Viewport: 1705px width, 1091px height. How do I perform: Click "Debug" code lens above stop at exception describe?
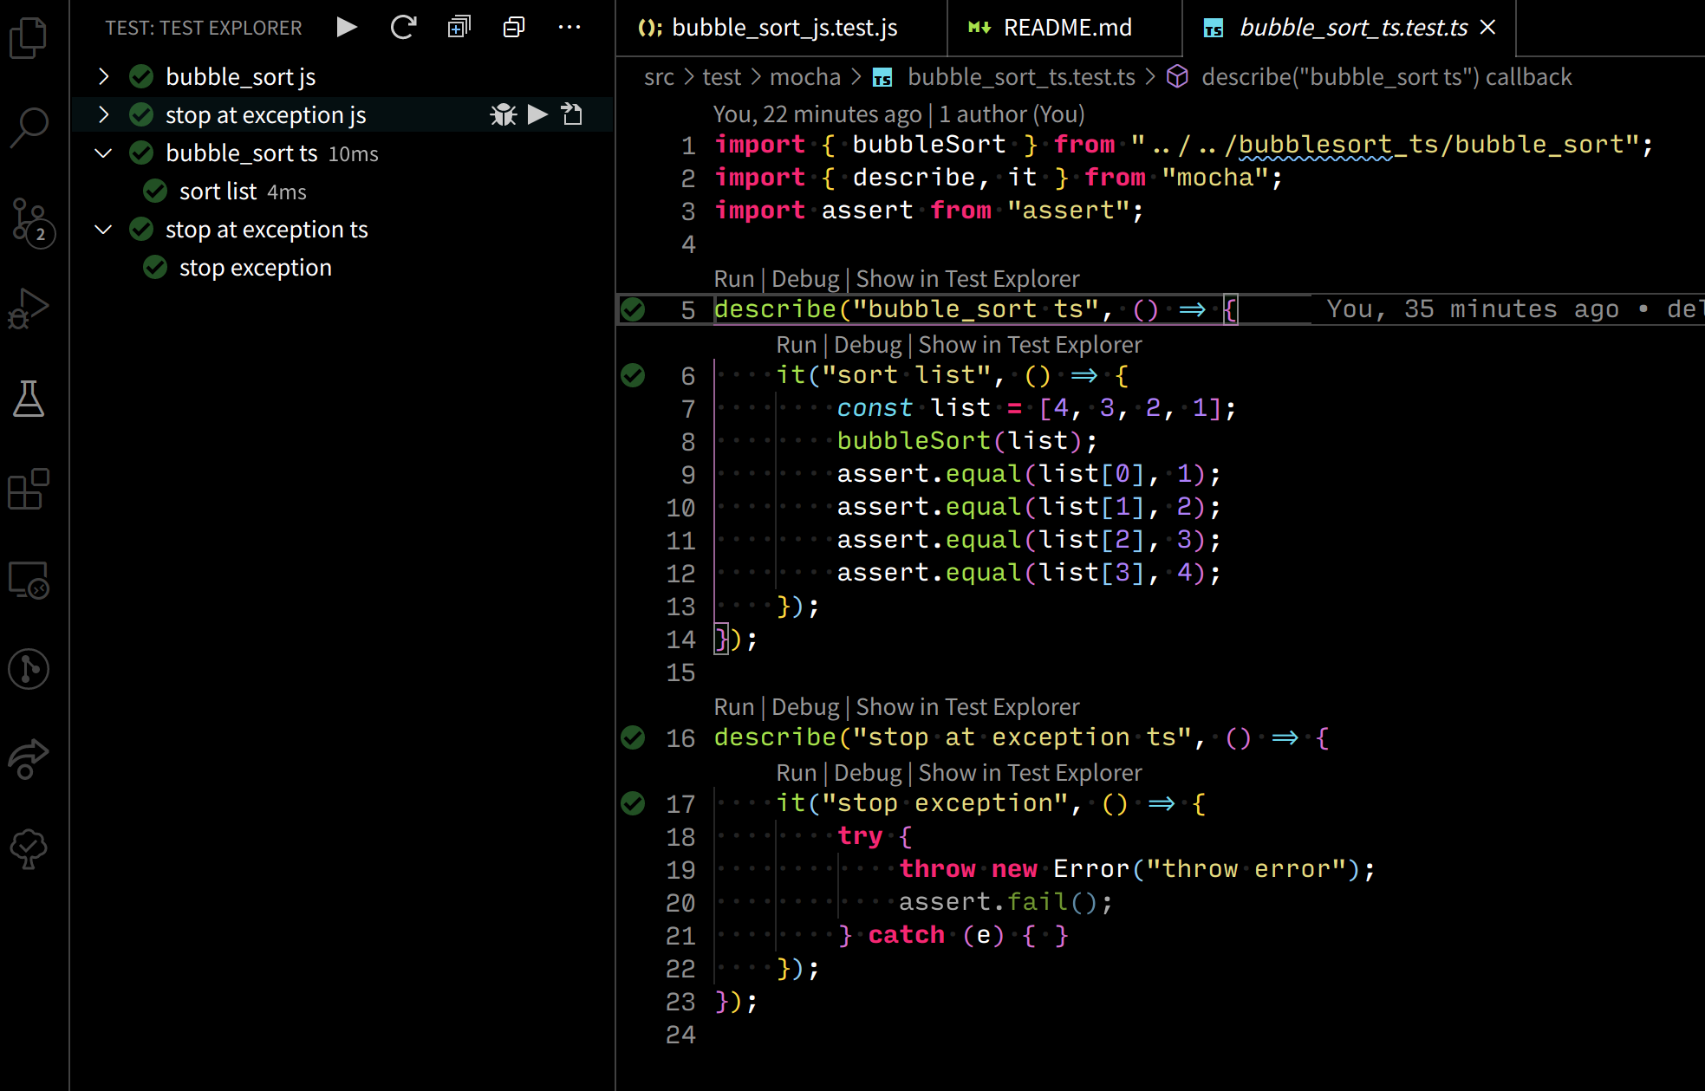coord(804,706)
